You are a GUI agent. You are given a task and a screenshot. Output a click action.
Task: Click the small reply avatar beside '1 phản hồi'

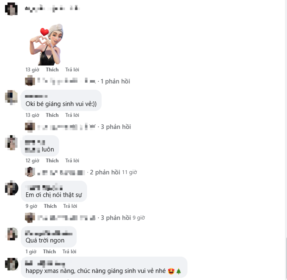point(30,81)
